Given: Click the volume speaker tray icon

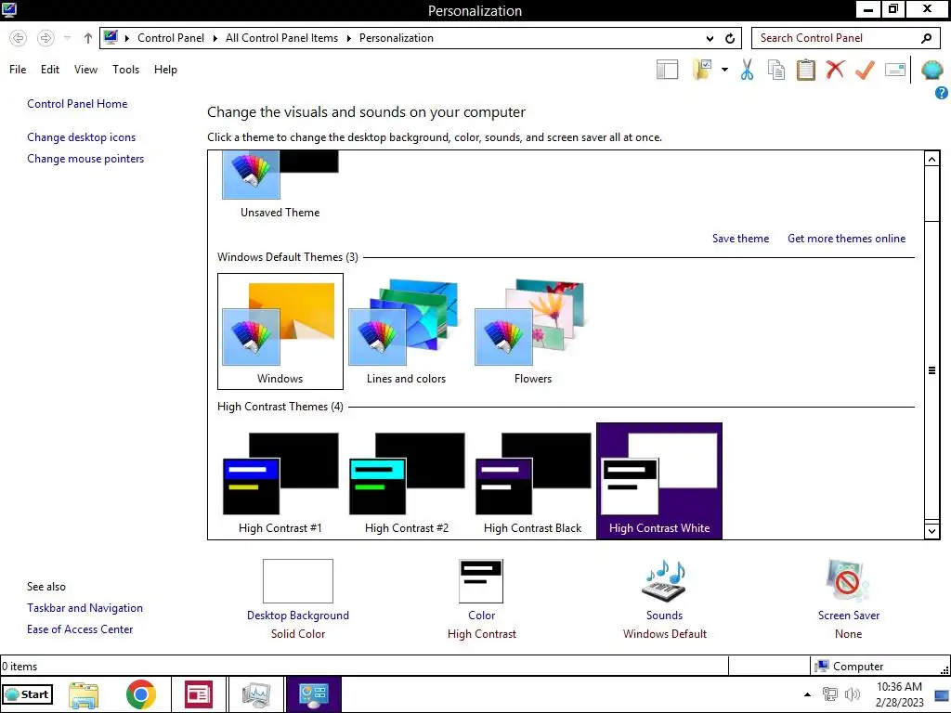Looking at the screenshot, I should pos(853,694).
